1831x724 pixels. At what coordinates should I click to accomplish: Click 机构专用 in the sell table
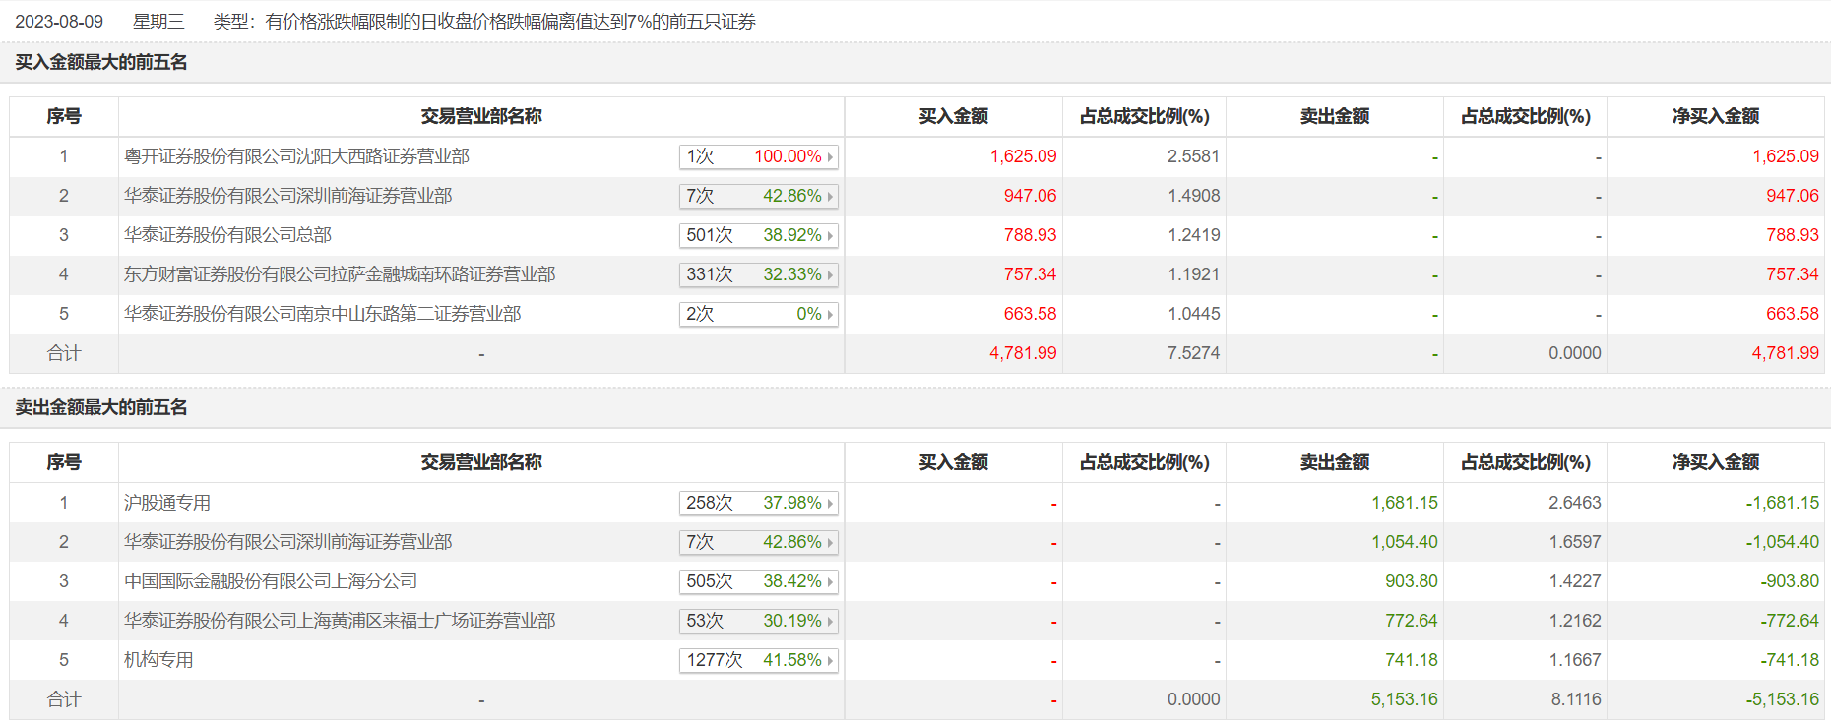[x=158, y=660]
